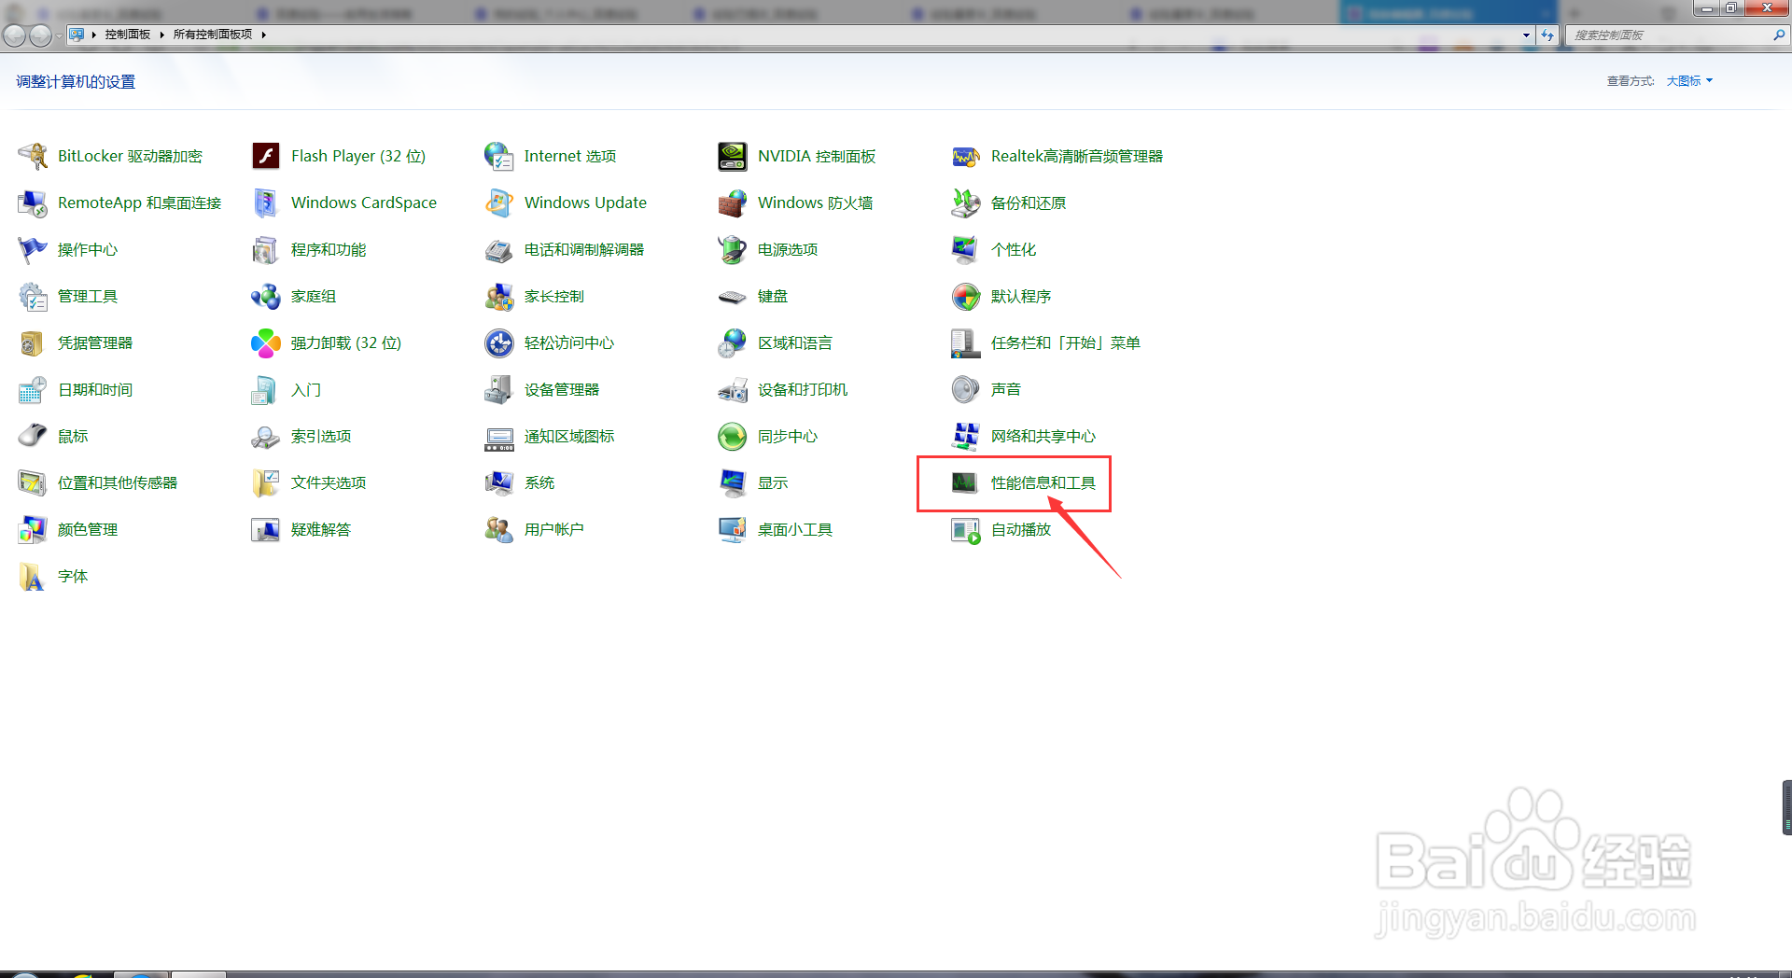Open the 电源选项 icon
The height and width of the screenshot is (978, 1792).
point(733,249)
